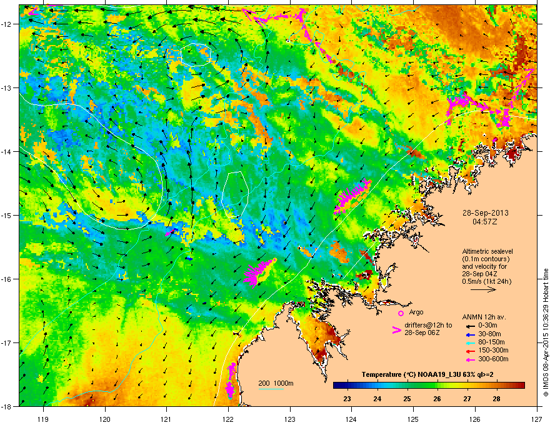The image size is (550, 425).
Task: Click the IMOS copyright timestamp text
Action: pyautogui.click(x=546, y=332)
